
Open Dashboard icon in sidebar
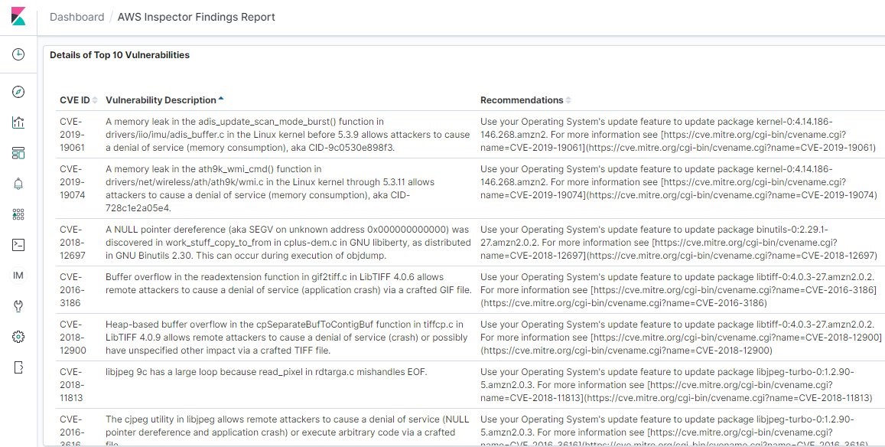pos(18,153)
